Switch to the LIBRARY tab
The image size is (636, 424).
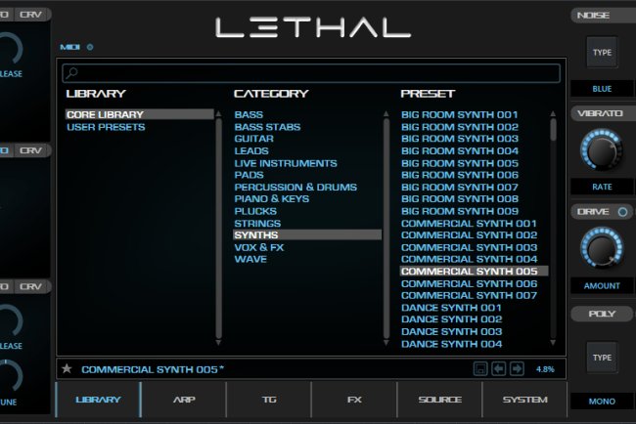(x=98, y=400)
